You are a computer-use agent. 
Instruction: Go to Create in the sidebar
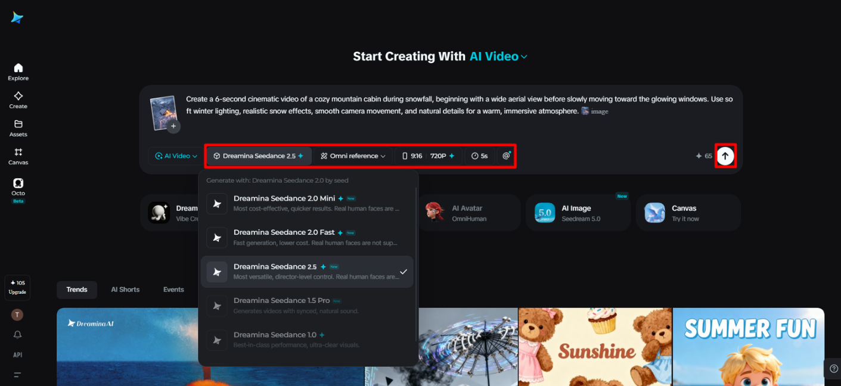(18, 100)
